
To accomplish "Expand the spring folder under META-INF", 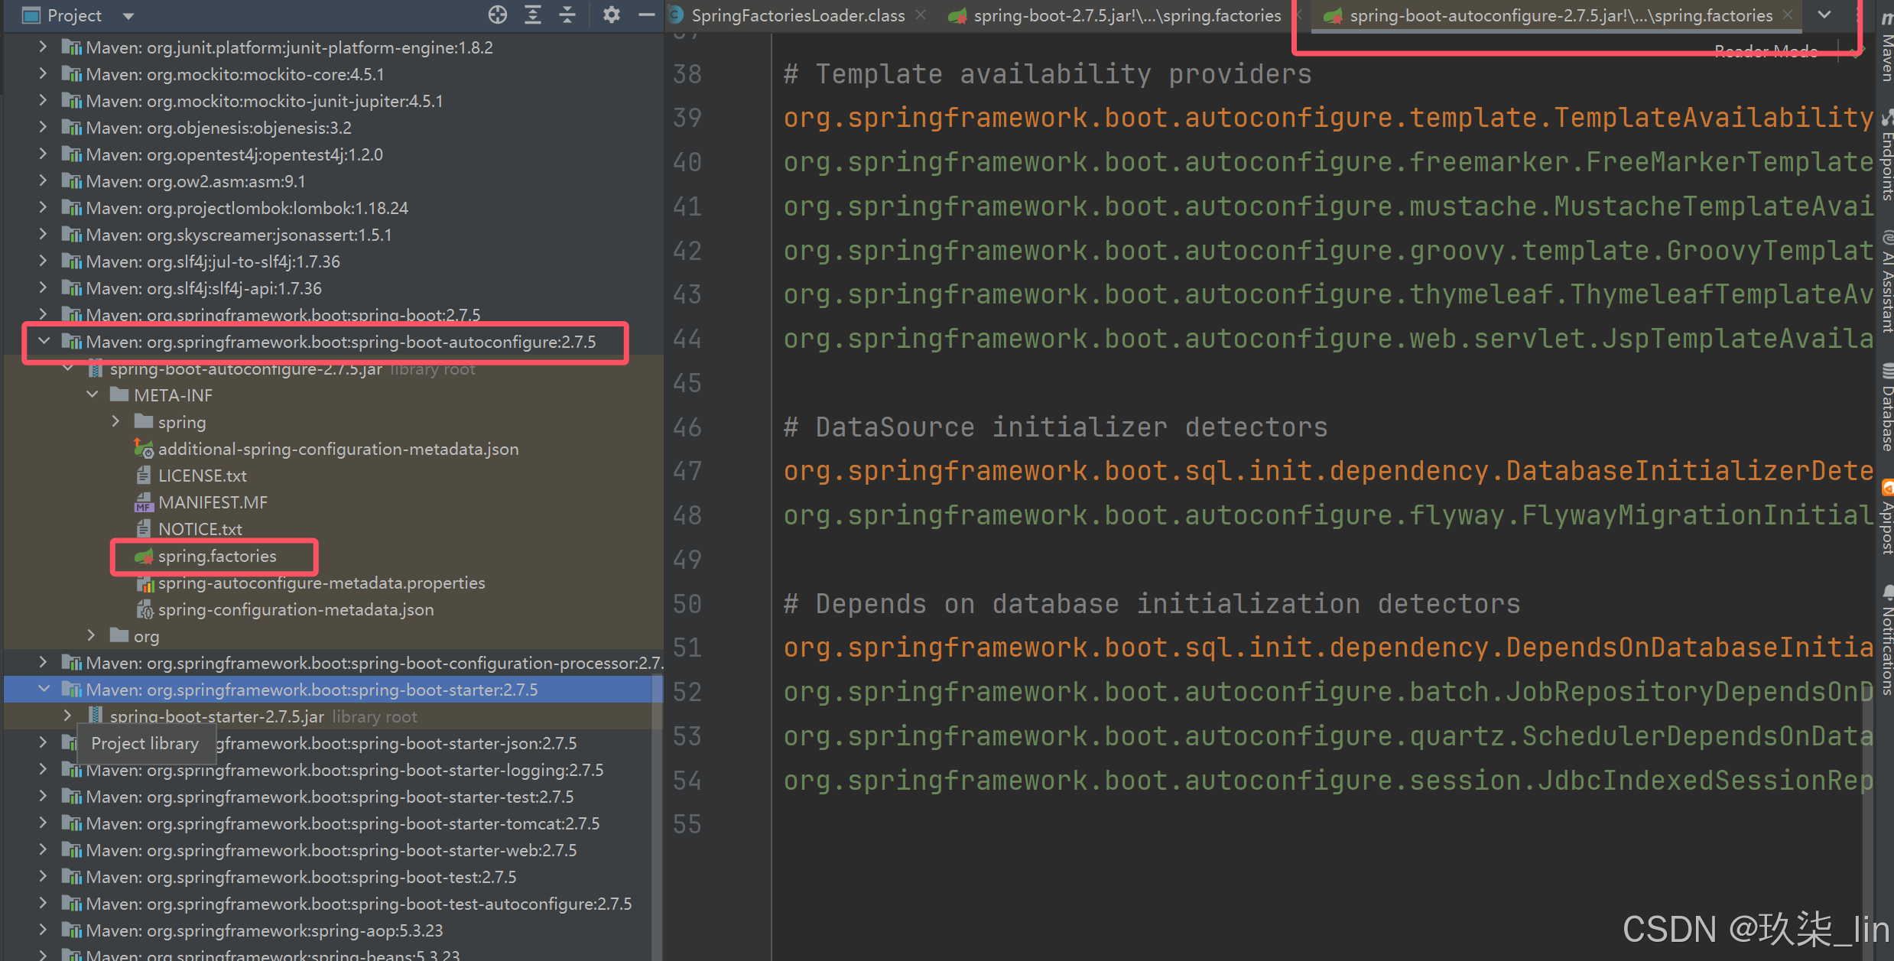I will (x=116, y=421).
